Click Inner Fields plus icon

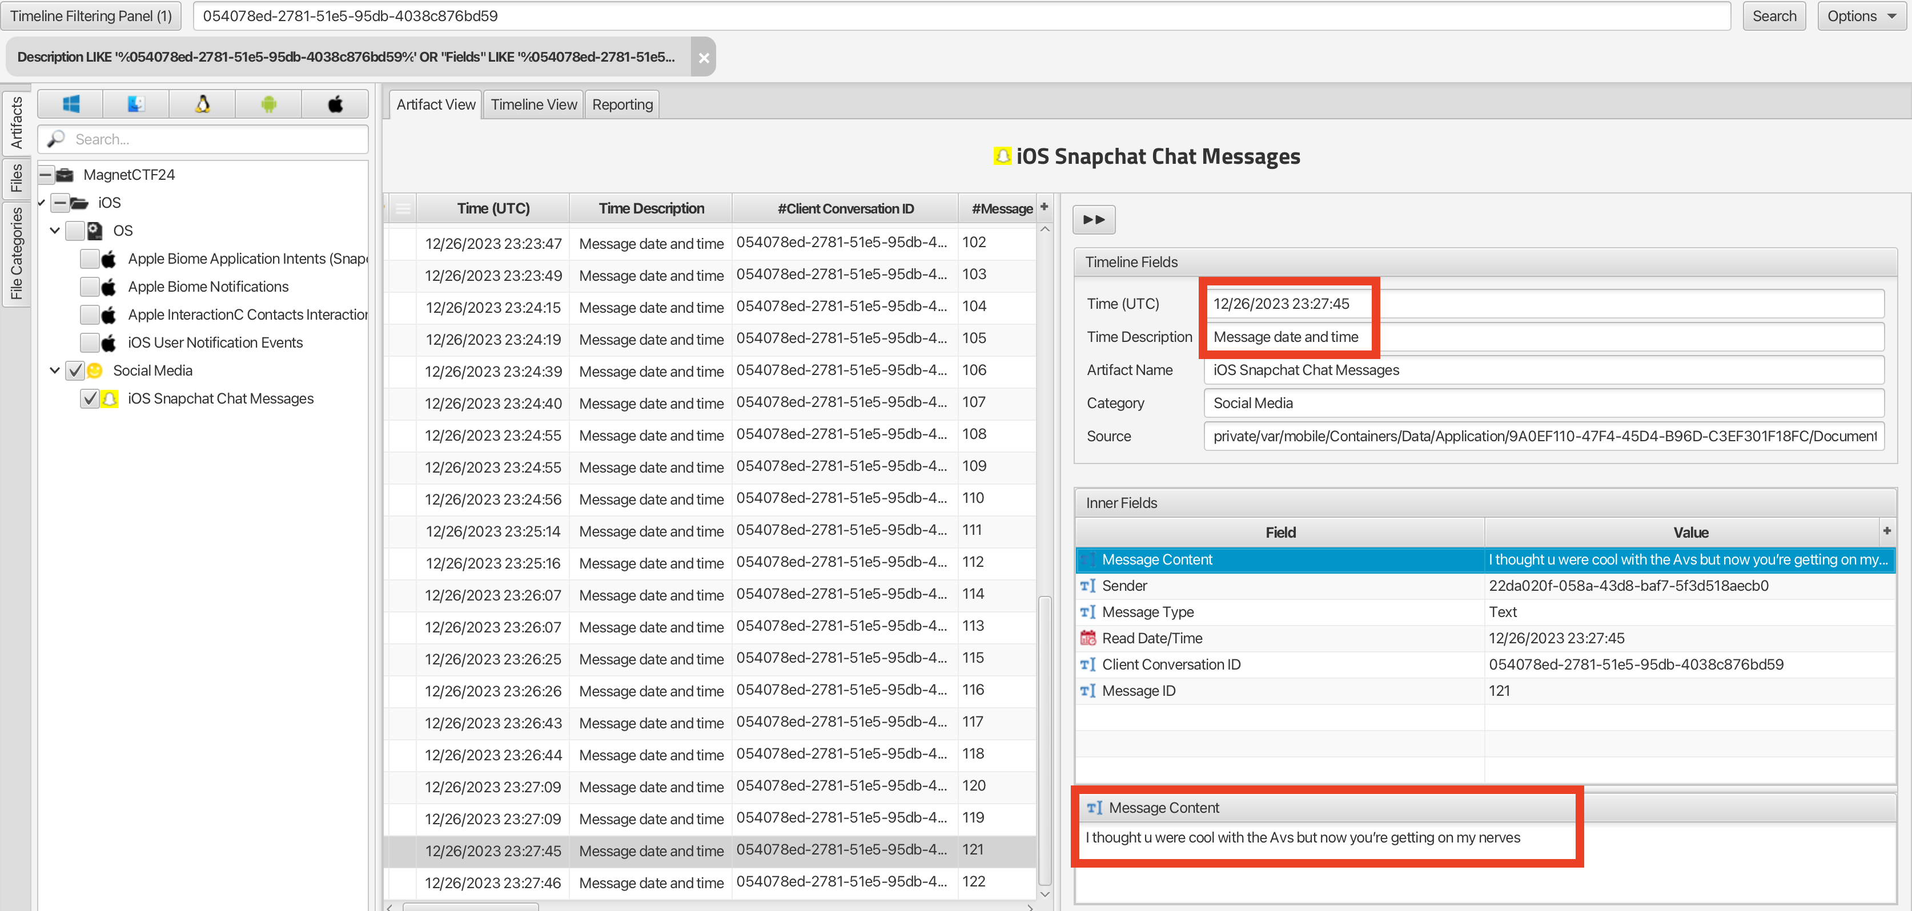tap(1887, 530)
